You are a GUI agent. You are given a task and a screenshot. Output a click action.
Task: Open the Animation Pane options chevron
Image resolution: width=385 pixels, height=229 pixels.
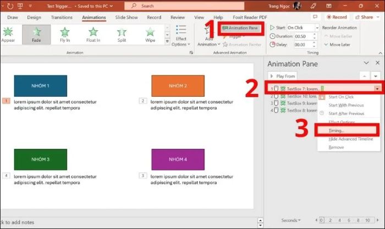366,63
